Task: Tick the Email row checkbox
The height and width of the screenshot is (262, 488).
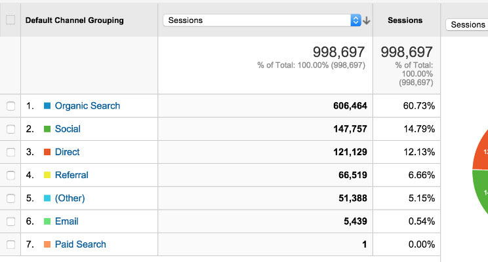Action: point(10,221)
